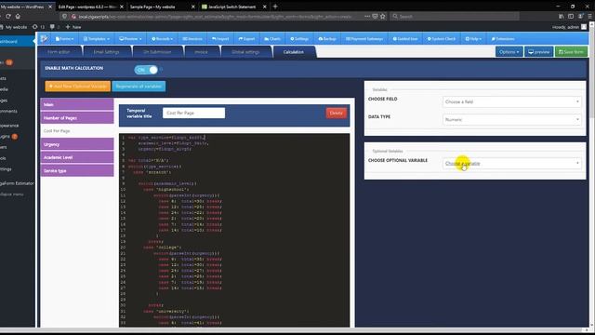Toggle the Enable Math Calculation switch

(x=146, y=70)
